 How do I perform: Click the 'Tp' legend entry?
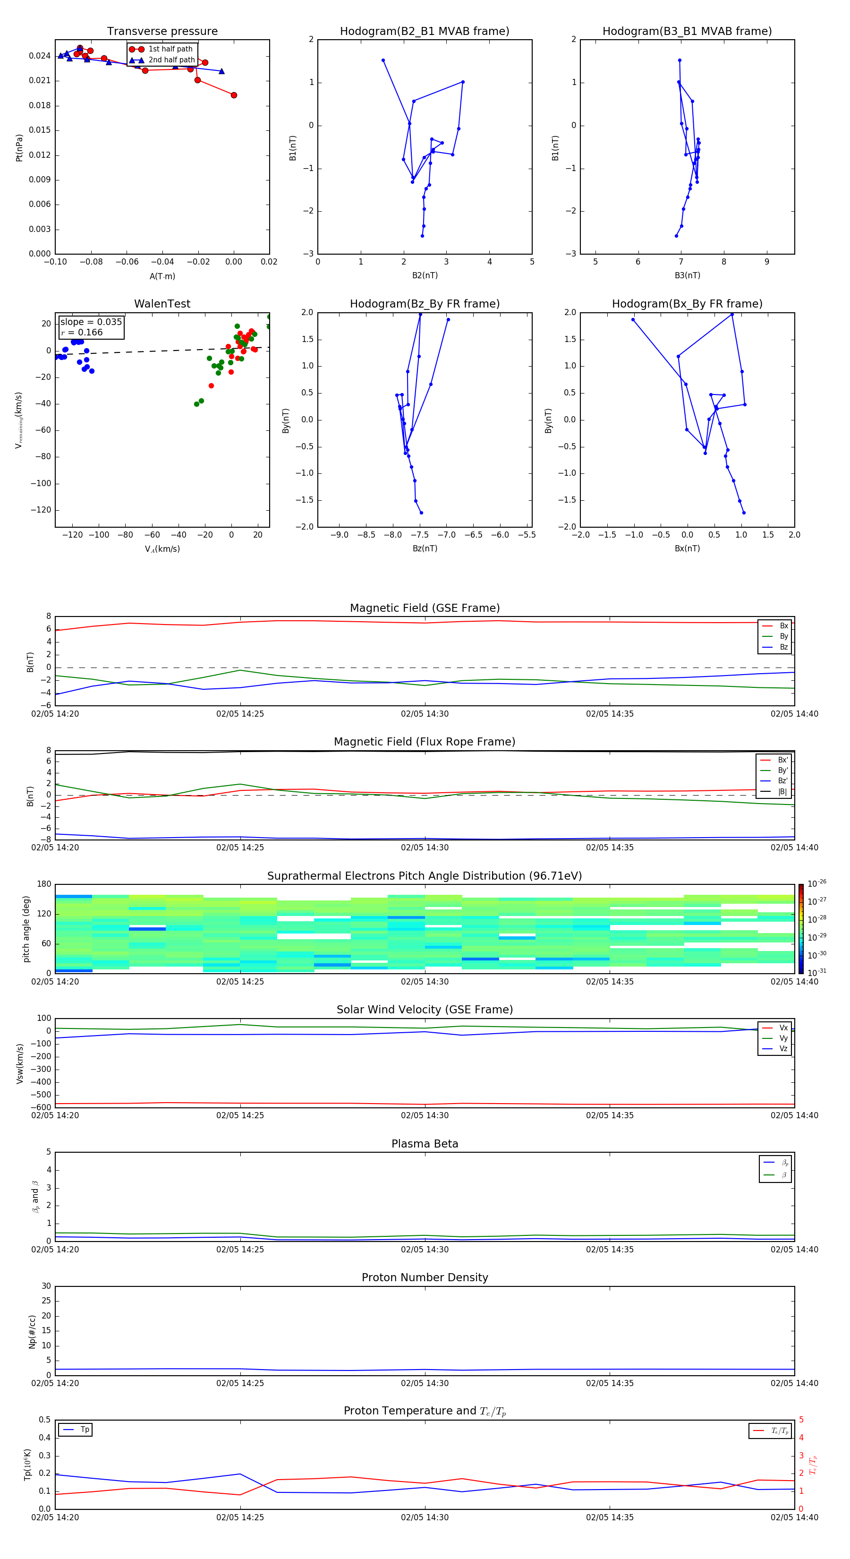pyautogui.click(x=76, y=1430)
